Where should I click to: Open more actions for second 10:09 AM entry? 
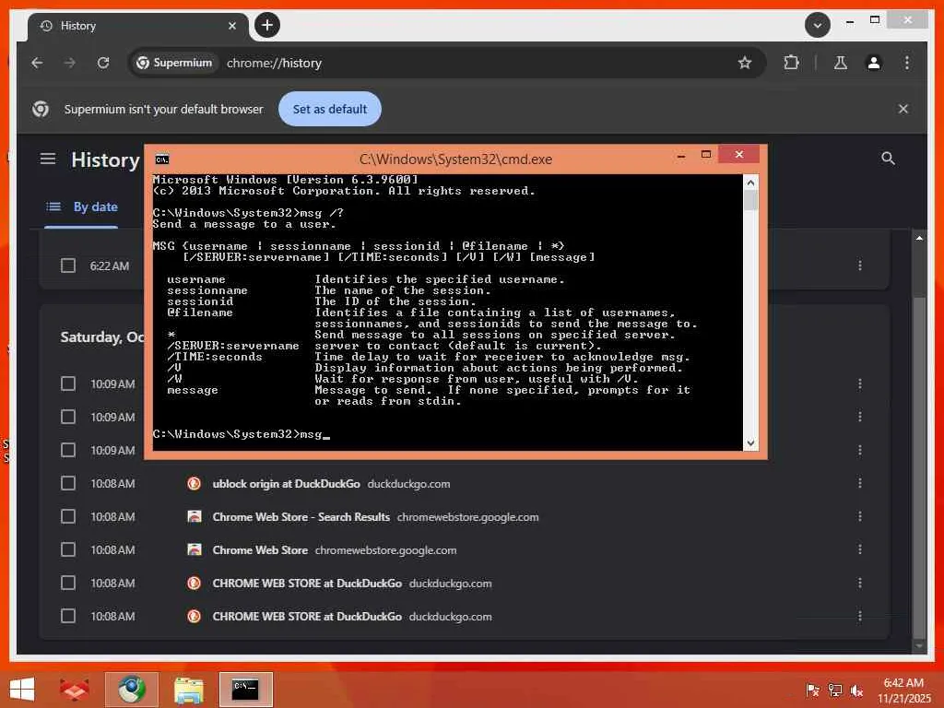point(860,417)
